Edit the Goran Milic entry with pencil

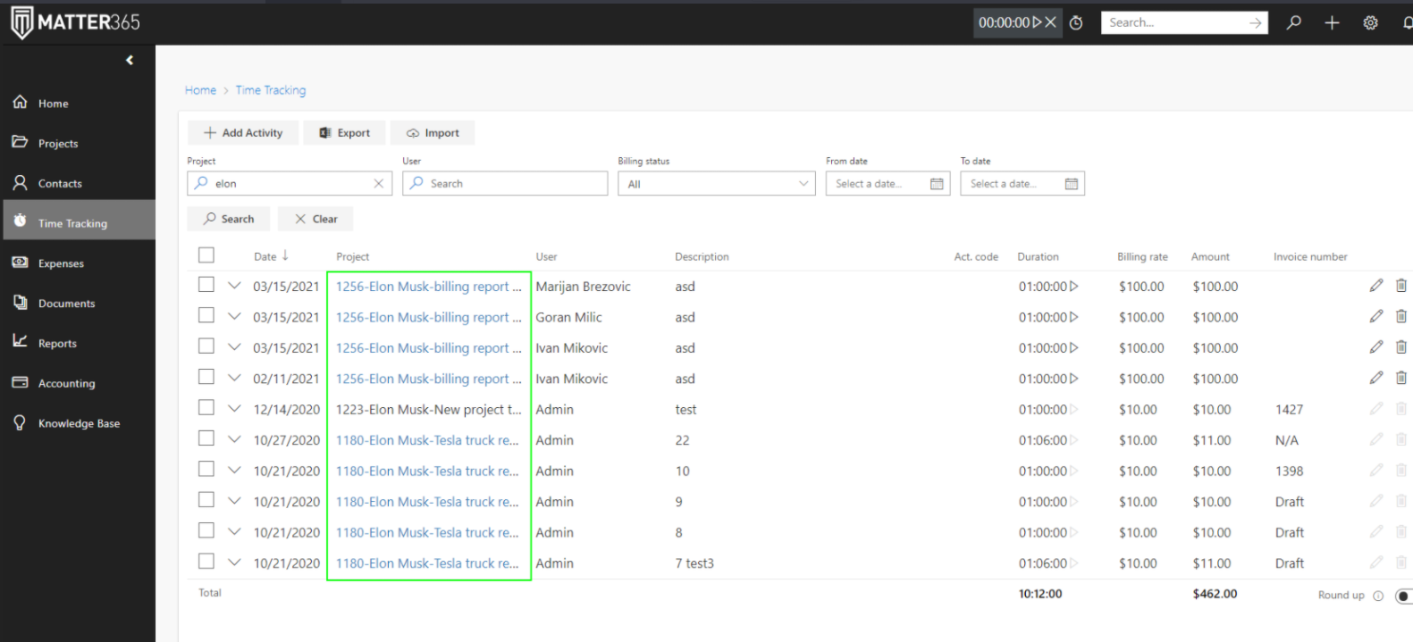tap(1376, 316)
